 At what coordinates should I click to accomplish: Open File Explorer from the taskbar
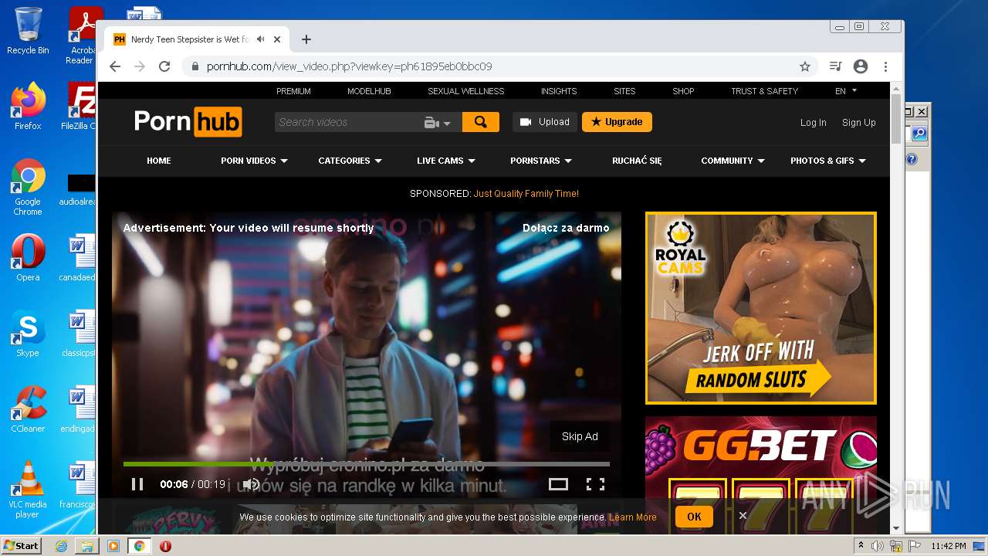(x=87, y=546)
